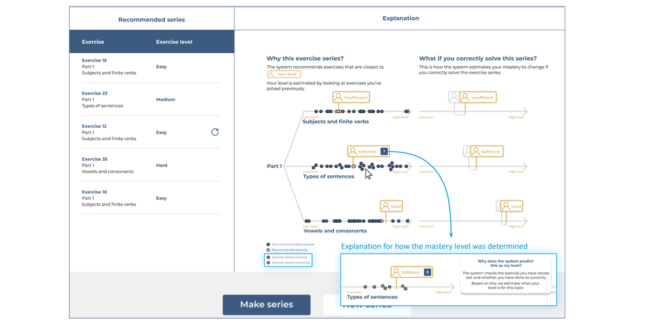Click the Exercise column header
The width and height of the screenshot is (647, 323).
tap(93, 42)
